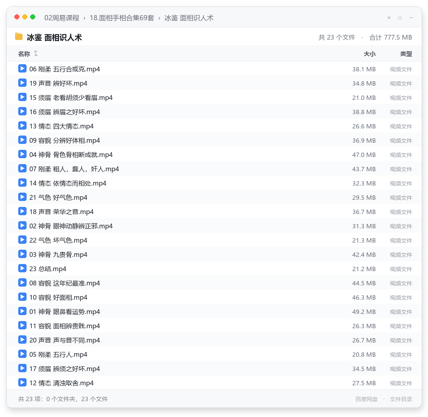This screenshot has width=428, height=417.
Task: Select the play icon of 15 须眉 老看胡须少看眉.mp4
Action: click(x=22, y=97)
